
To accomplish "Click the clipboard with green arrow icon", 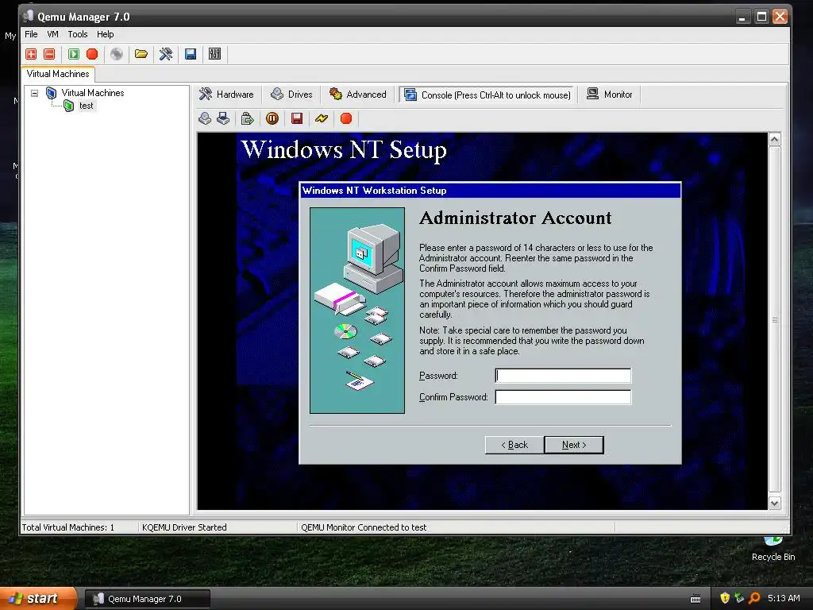I will (248, 119).
